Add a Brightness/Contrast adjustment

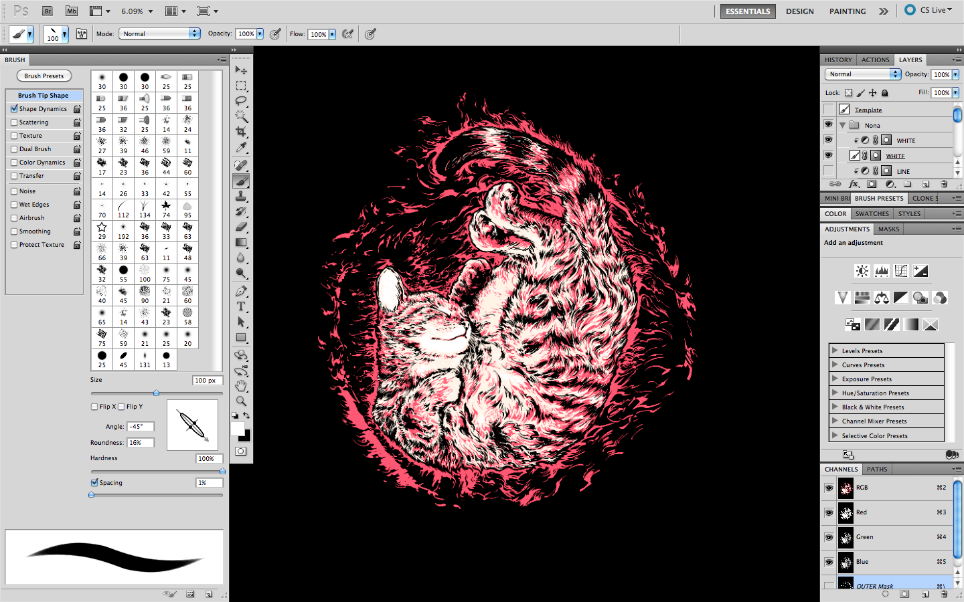[x=862, y=271]
